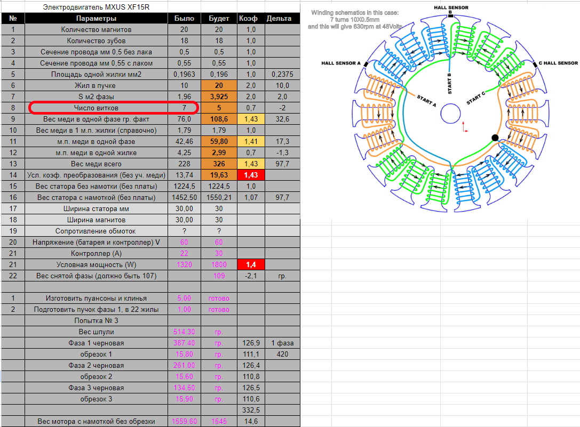Click the "S м2 фазы" cell

click(96, 96)
